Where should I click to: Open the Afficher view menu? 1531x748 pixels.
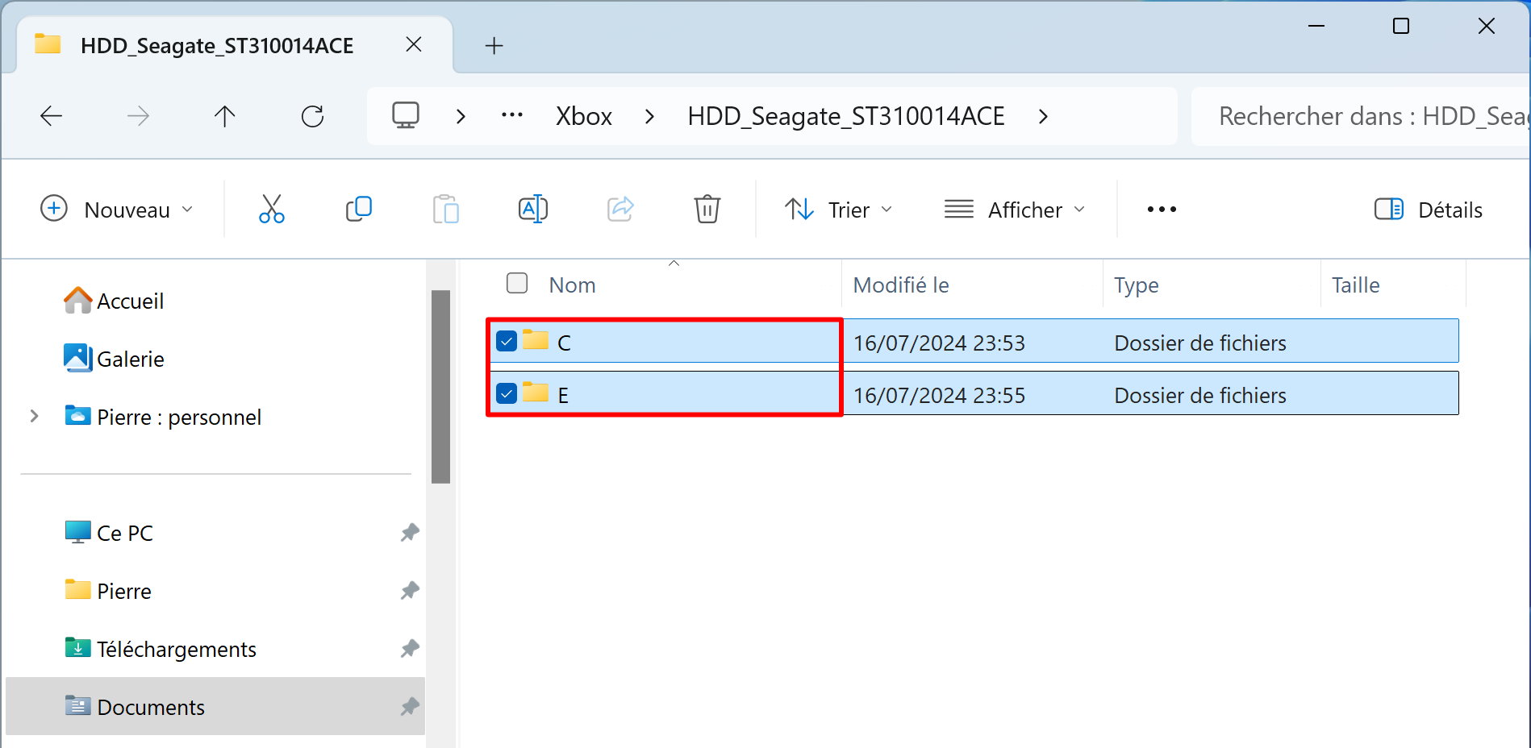coord(1015,210)
